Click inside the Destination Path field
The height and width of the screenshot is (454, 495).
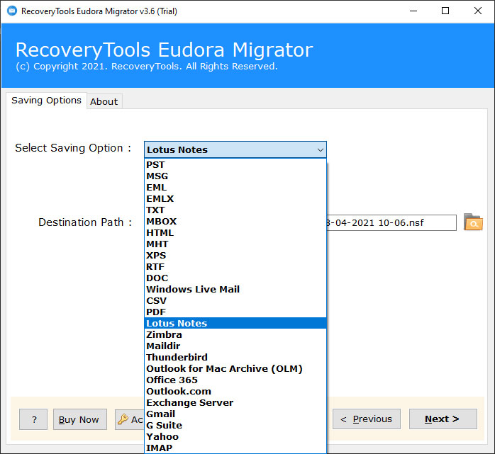point(391,222)
